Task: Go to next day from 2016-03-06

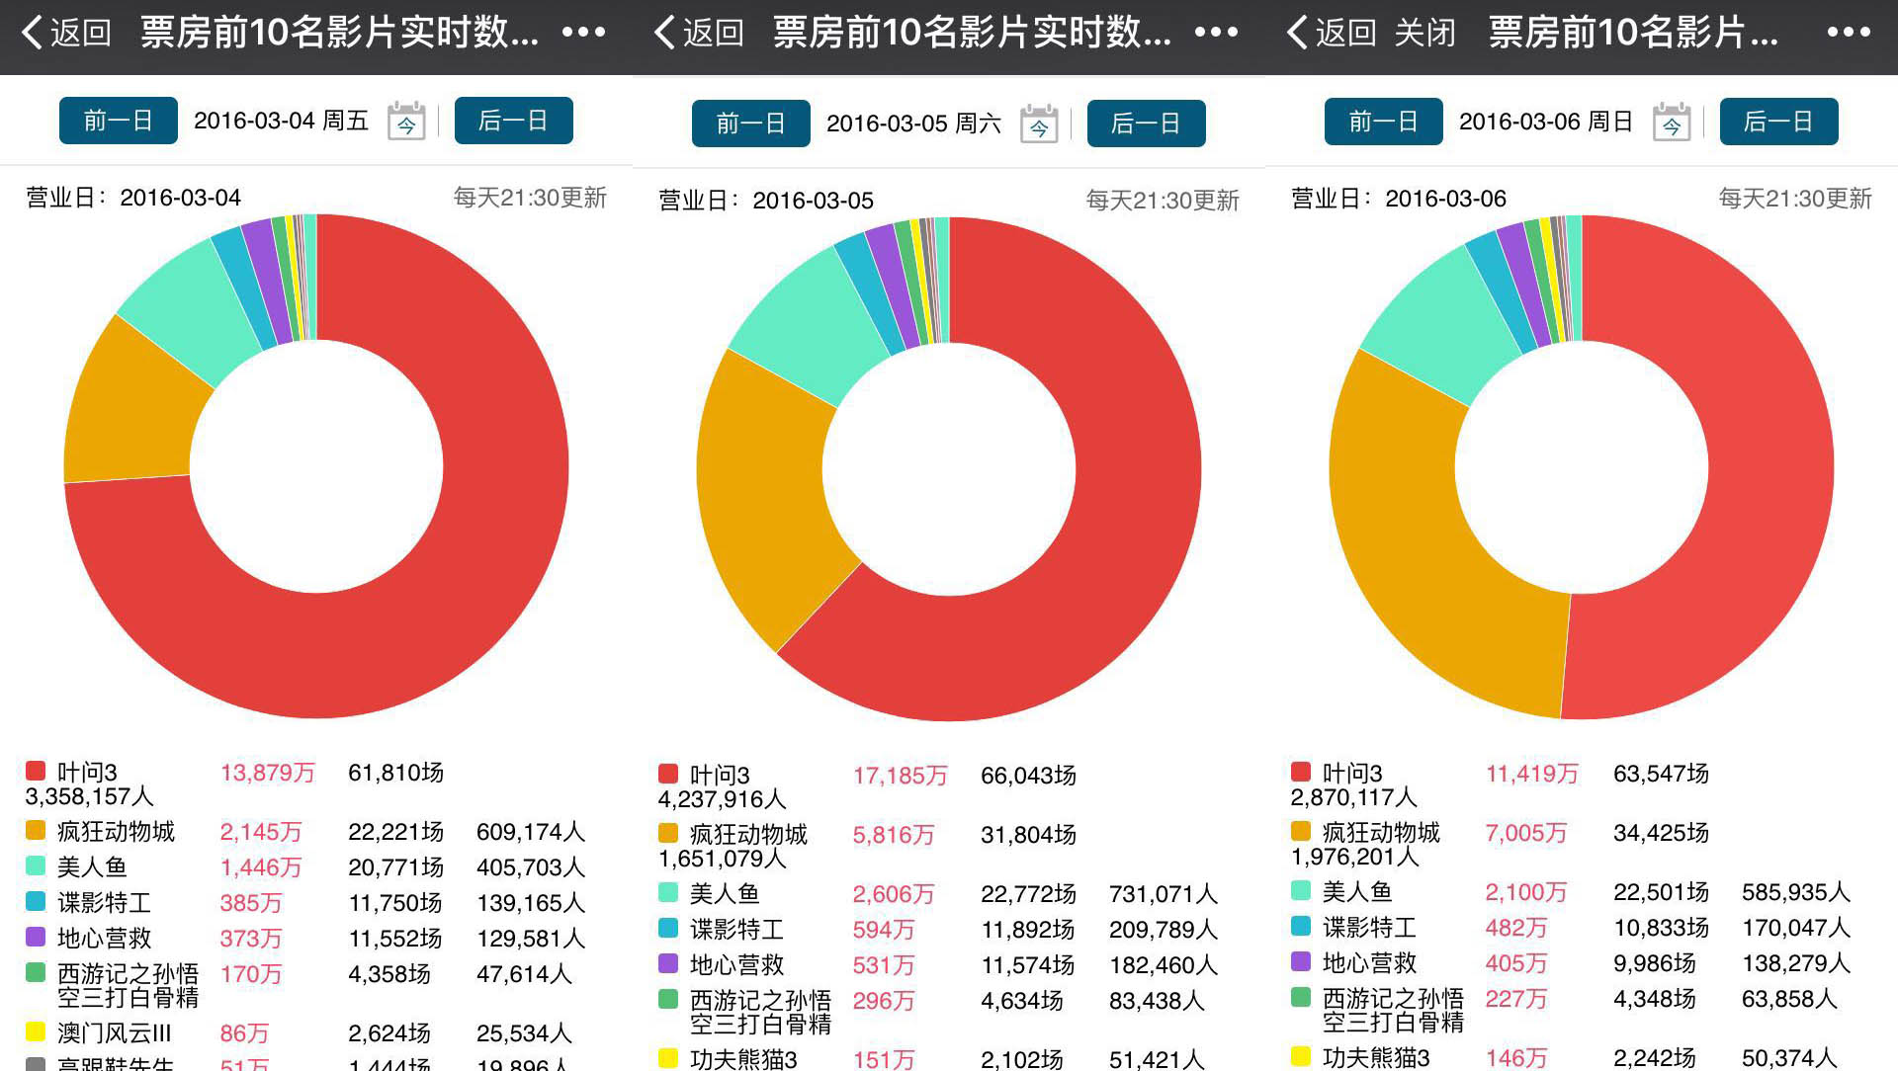Action: [1778, 122]
